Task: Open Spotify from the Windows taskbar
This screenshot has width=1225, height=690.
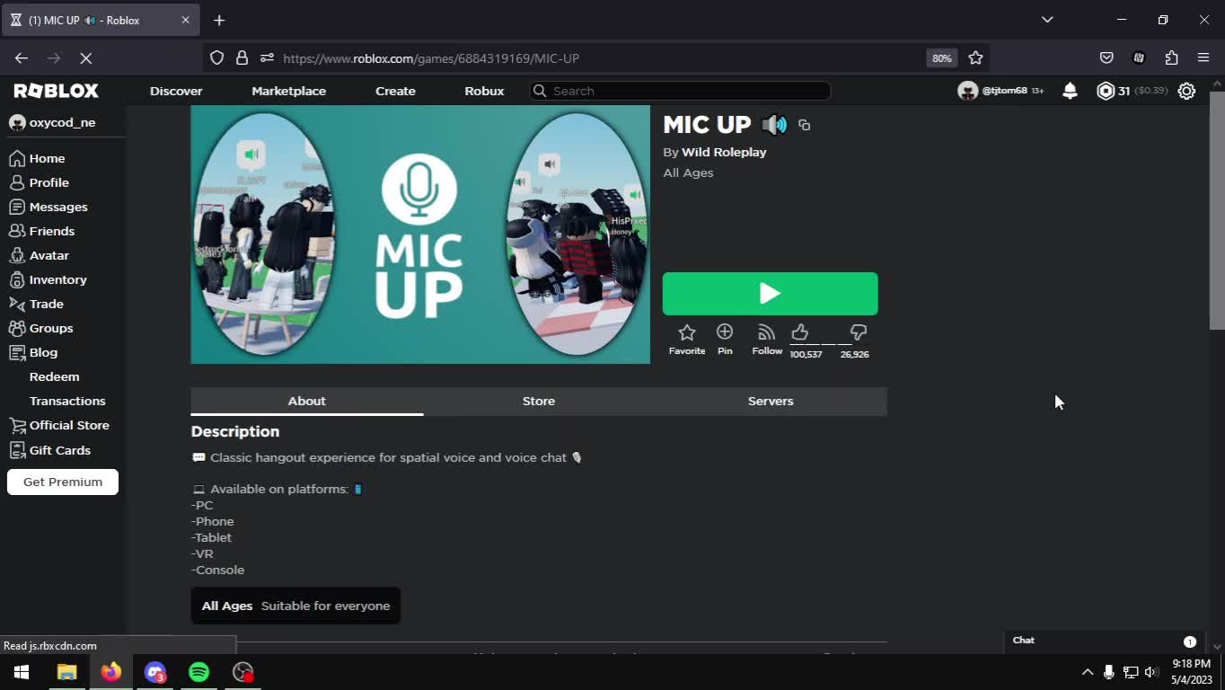Action: pos(199,672)
